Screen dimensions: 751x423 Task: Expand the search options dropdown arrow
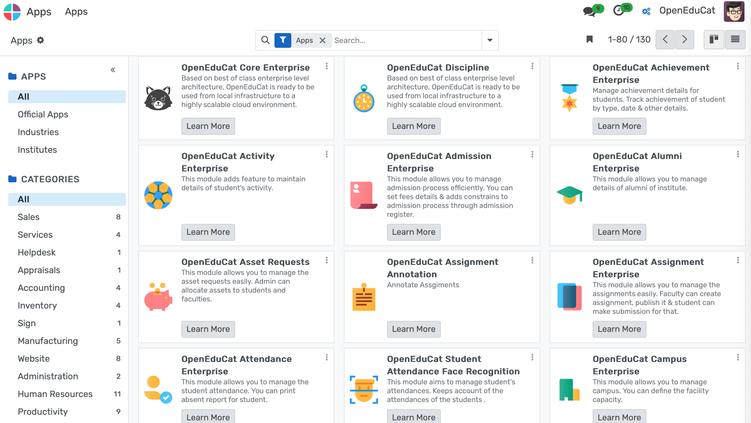[x=490, y=40]
